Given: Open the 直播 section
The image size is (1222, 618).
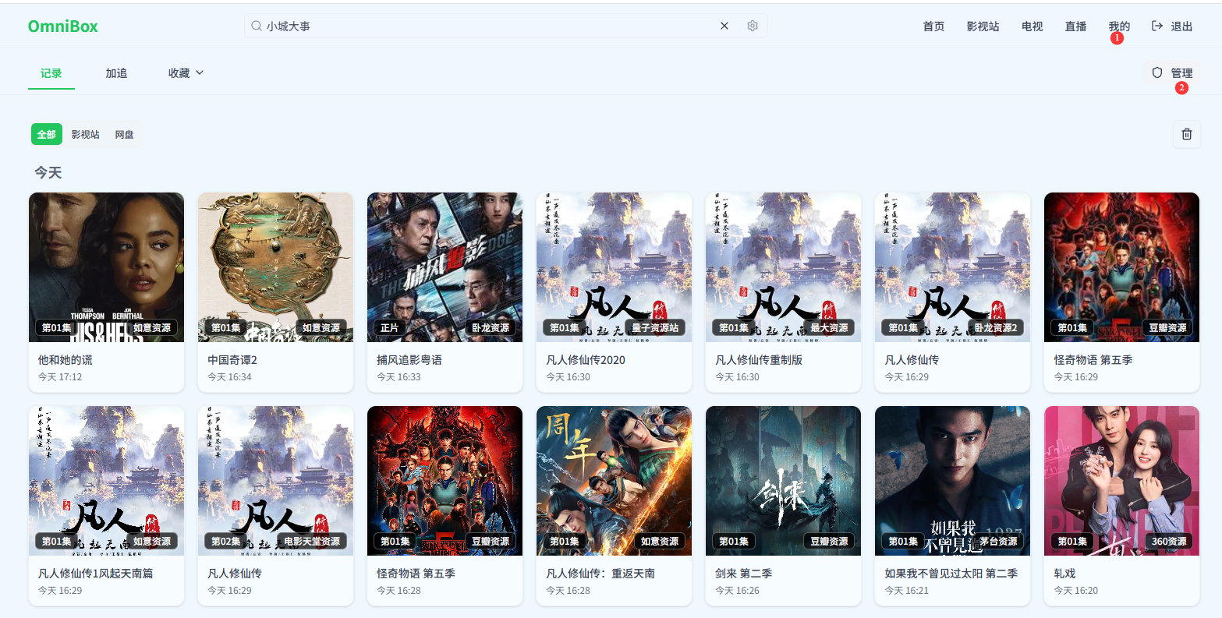Looking at the screenshot, I should (x=1075, y=25).
